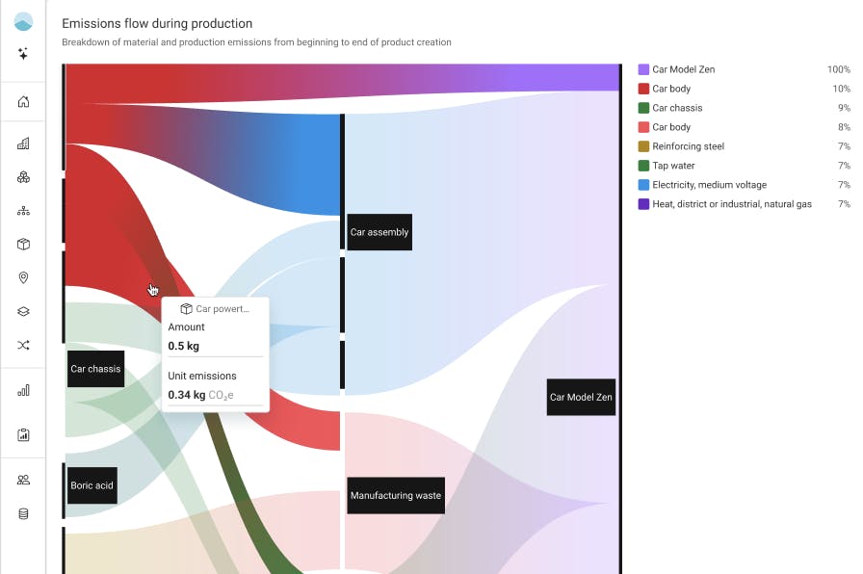Click the AI sparkle icon
The image size is (863, 574).
coord(23,53)
